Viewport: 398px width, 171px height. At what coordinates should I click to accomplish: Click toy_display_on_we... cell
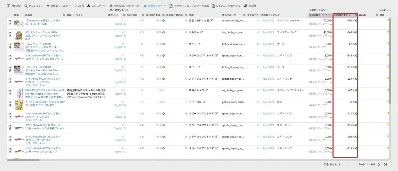click(x=233, y=32)
